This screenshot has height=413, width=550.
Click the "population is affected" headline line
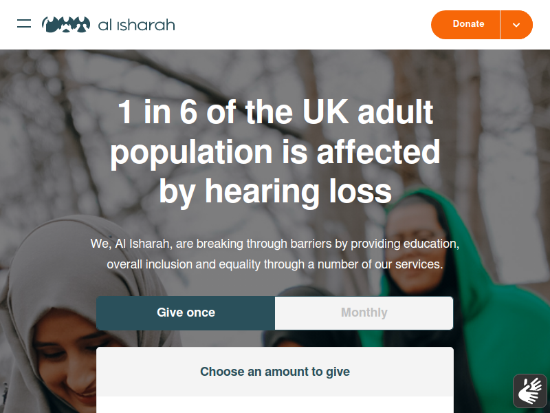tap(276, 152)
